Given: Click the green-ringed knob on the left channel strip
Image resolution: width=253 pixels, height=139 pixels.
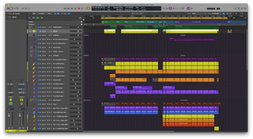Looking at the screenshot, I should point(11,104).
